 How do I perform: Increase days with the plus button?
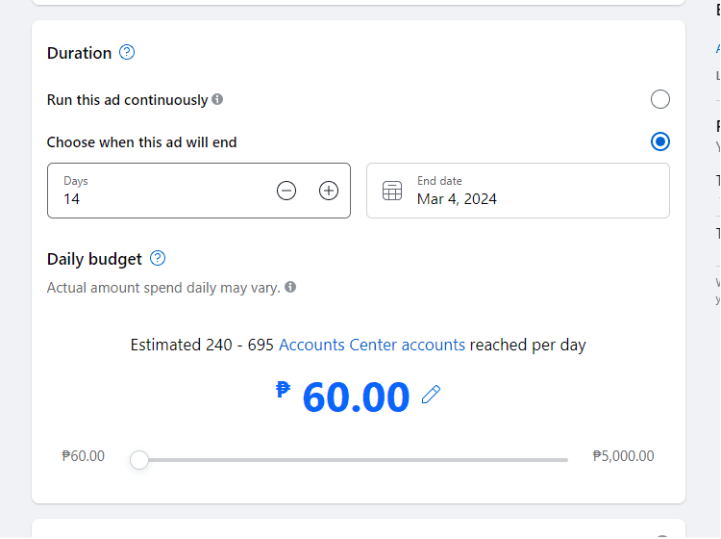click(329, 191)
